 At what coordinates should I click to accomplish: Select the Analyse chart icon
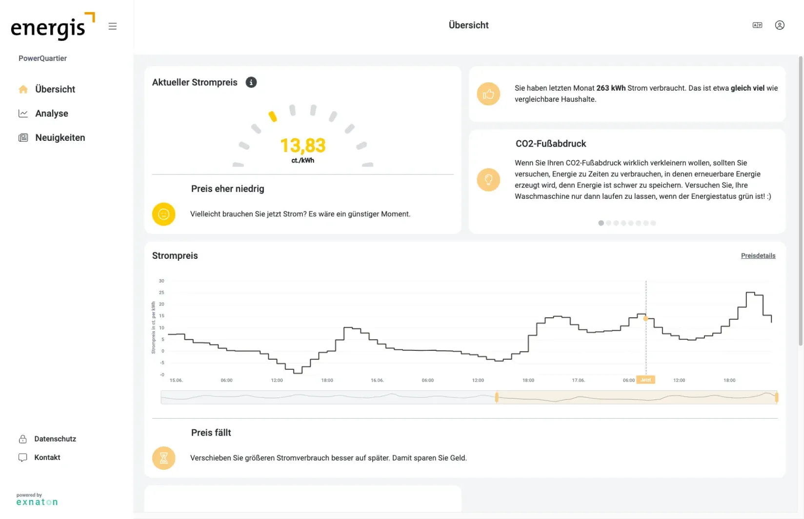pyautogui.click(x=23, y=113)
